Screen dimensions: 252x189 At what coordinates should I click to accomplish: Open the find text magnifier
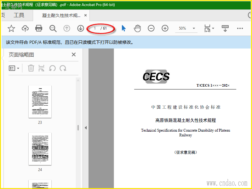(53, 28)
